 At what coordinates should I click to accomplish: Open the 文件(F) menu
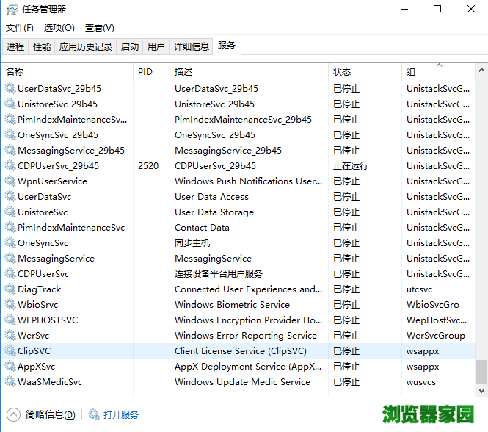pos(20,28)
